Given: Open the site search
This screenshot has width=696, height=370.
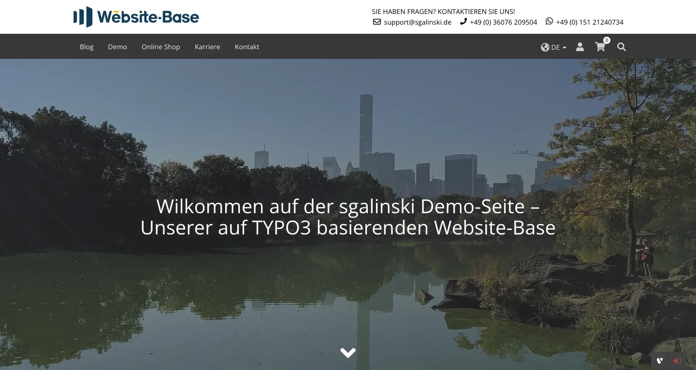Looking at the screenshot, I should coord(622,47).
